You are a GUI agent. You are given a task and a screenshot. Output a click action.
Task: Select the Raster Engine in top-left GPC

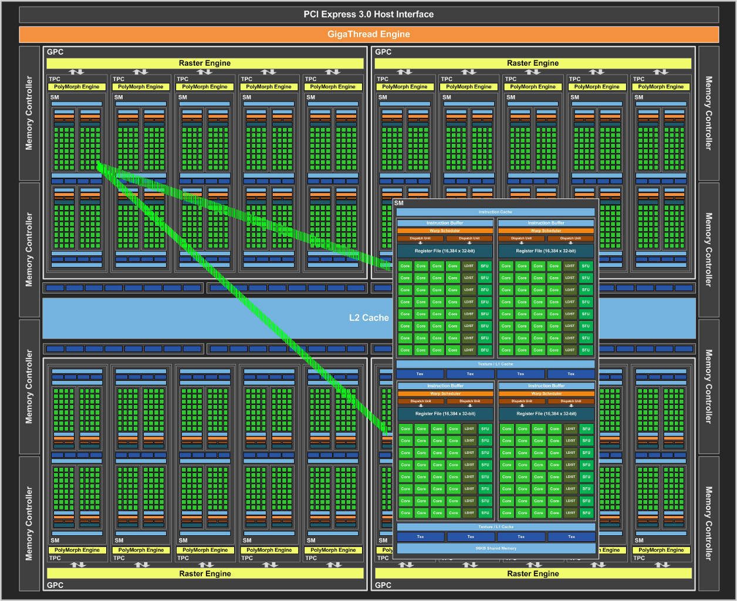(204, 63)
